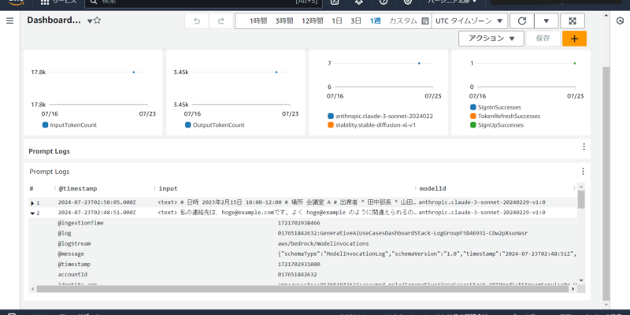Open the custom time range calendar icon
This screenshot has height=315, width=630.
(423, 20)
